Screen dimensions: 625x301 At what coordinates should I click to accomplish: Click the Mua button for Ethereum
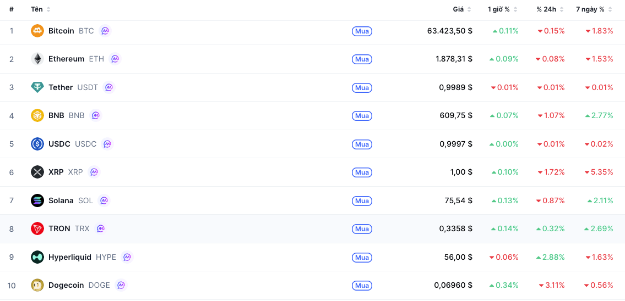(362, 59)
